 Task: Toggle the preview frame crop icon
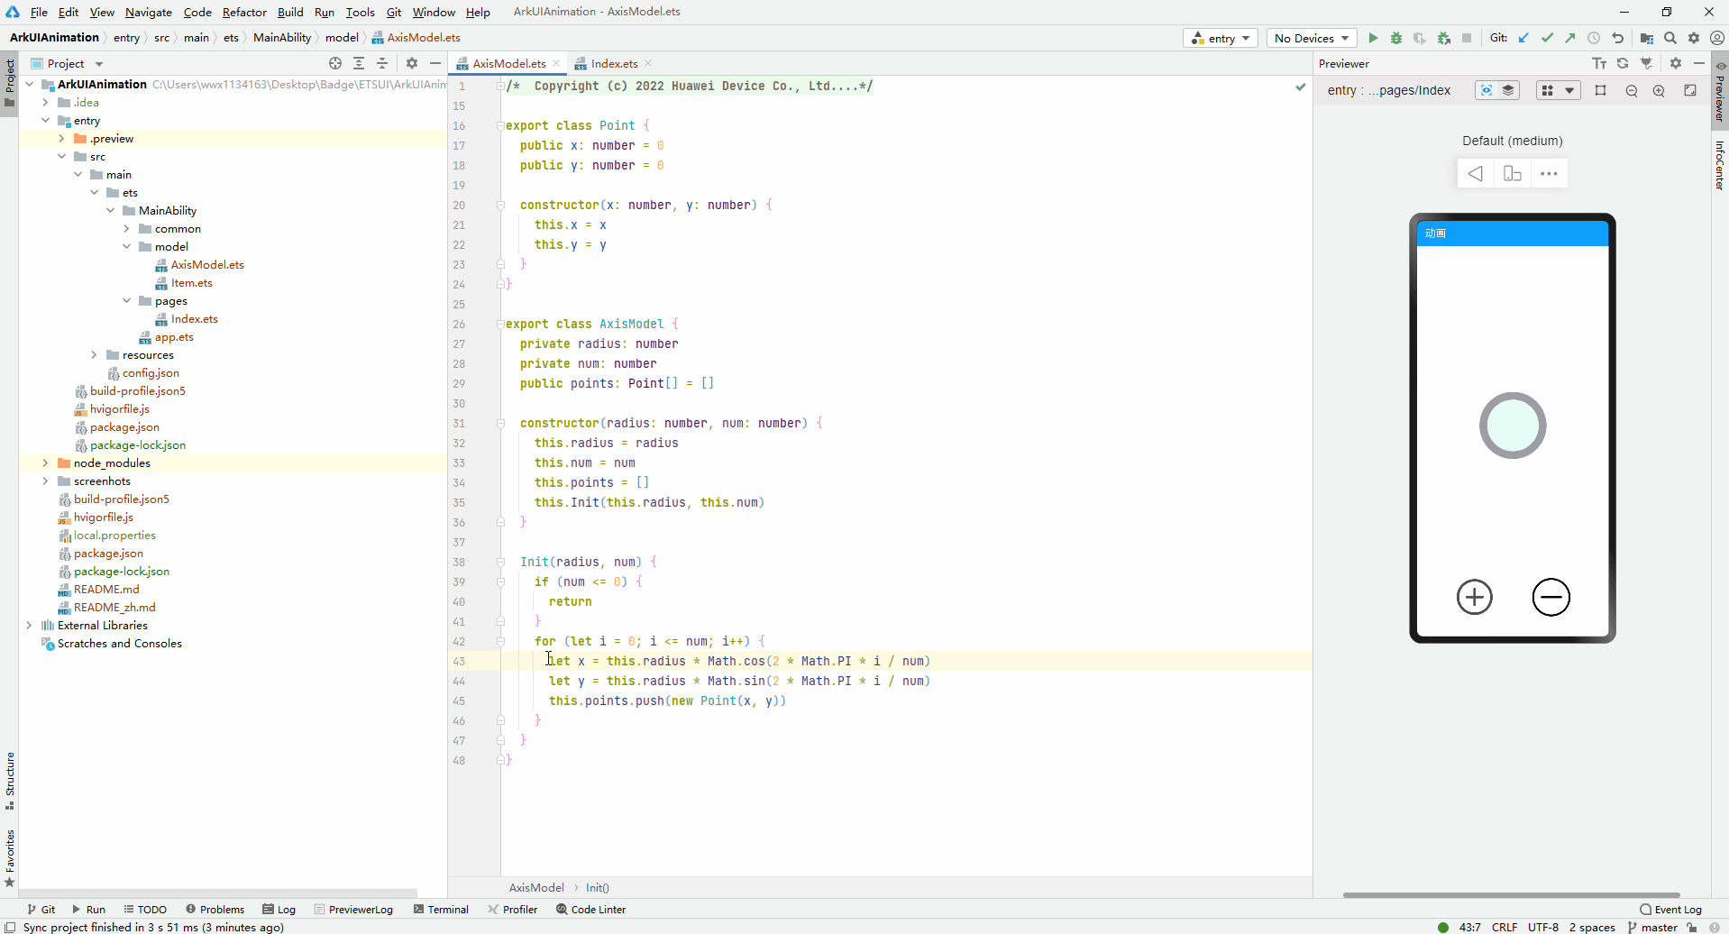click(1601, 90)
